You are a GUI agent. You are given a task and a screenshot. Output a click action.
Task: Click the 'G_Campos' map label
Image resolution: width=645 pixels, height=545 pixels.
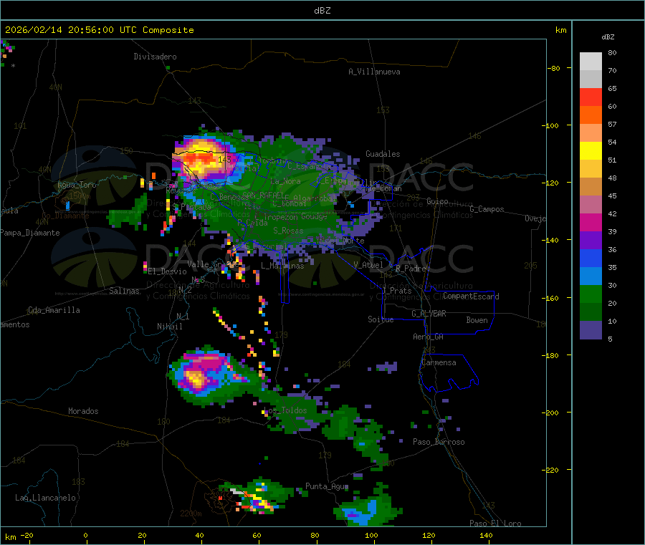pos(487,209)
